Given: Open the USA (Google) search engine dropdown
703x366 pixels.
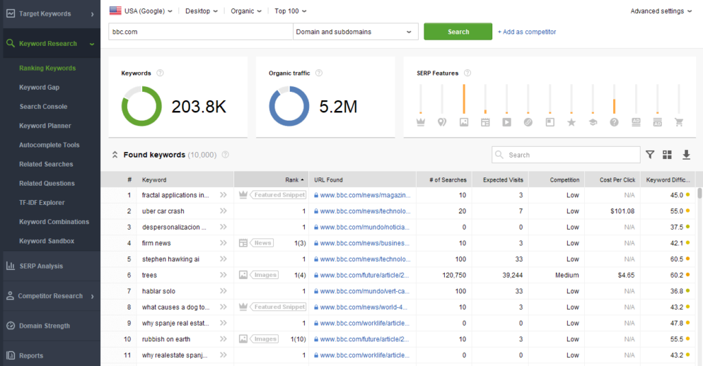Looking at the screenshot, I should pos(140,11).
